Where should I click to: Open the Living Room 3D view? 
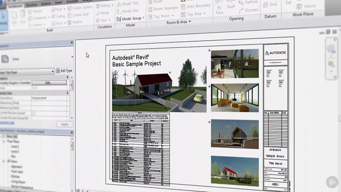(x=18, y=182)
